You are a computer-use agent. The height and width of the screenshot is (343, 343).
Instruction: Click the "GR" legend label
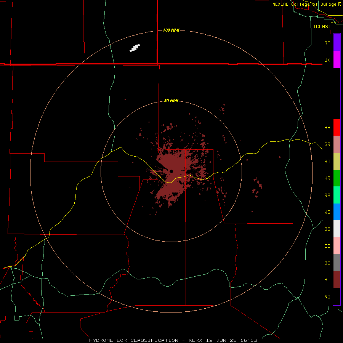[x=327, y=144]
